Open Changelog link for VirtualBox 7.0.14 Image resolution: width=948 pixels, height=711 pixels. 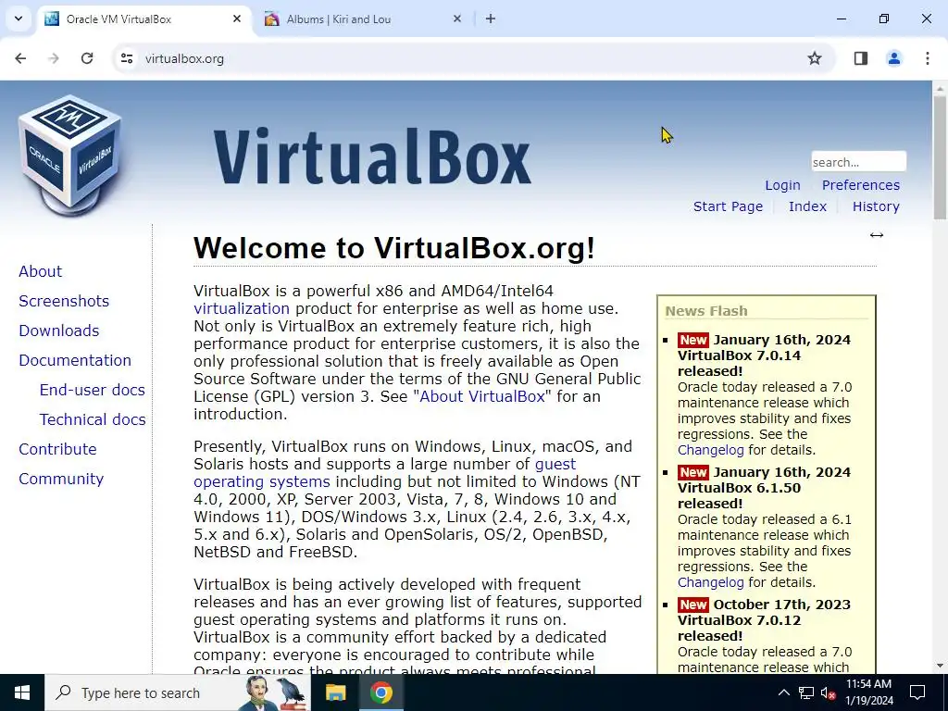click(710, 450)
